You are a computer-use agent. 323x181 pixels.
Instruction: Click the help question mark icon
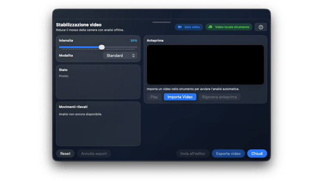pyautogui.click(x=261, y=27)
